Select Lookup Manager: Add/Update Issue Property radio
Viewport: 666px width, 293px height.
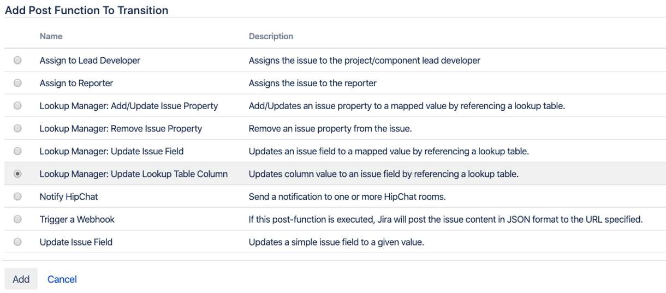click(x=17, y=106)
